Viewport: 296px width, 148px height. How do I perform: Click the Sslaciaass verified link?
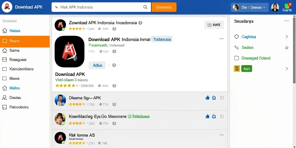(139, 116)
